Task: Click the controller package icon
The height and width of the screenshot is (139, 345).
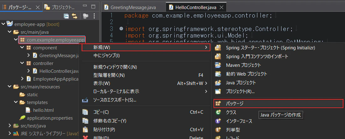Action: click(x=28, y=63)
